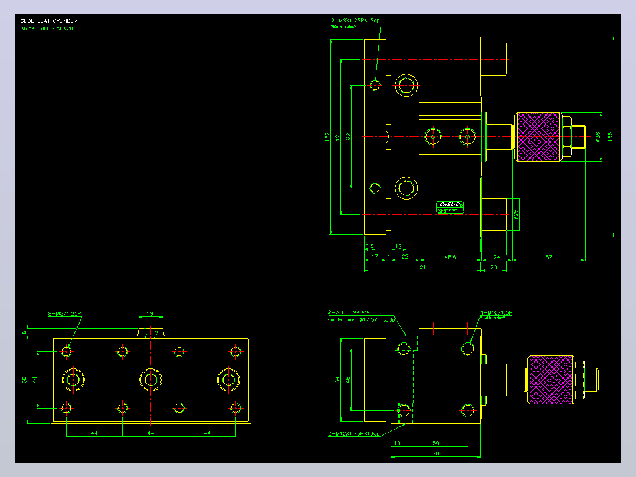Pick the center hex socket bolt on plate
The height and width of the screenshot is (477, 636).
150,380
